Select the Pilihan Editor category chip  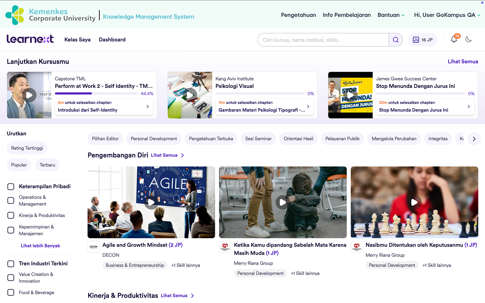pos(105,139)
